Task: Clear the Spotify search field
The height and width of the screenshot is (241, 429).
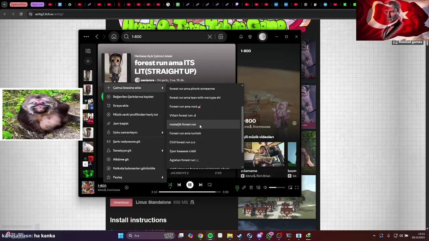Action: [x=210, y=37]
